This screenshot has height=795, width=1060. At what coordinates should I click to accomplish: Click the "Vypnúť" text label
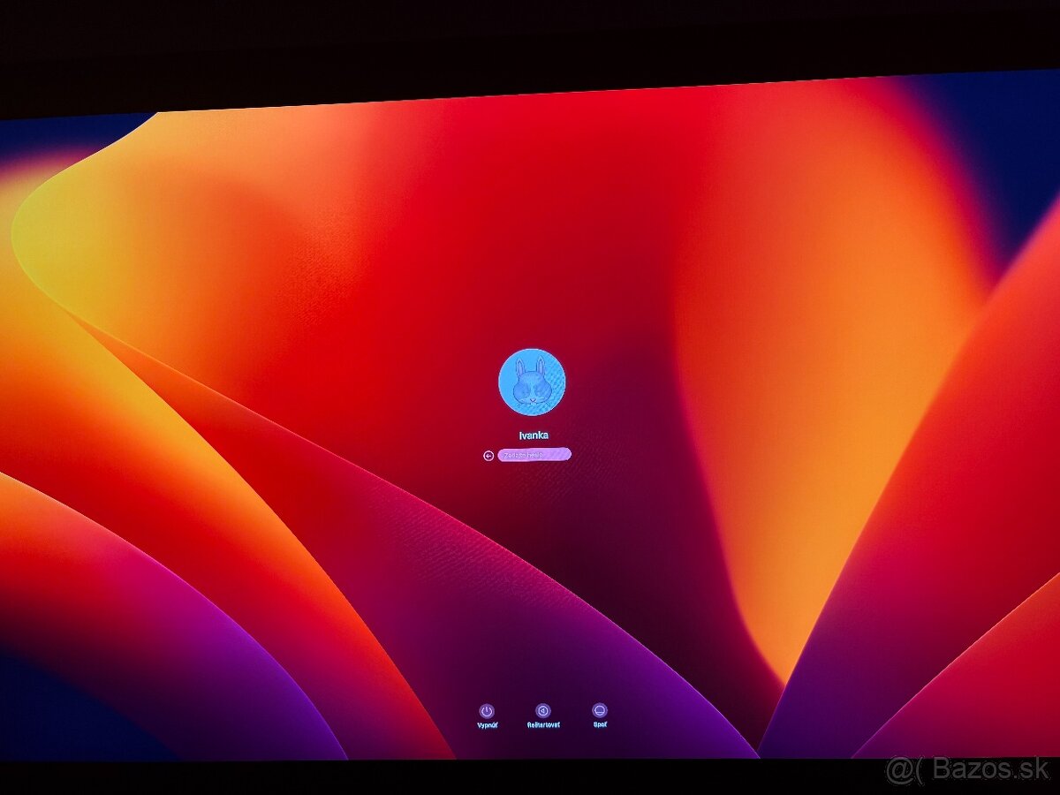[x=487, y=725]
